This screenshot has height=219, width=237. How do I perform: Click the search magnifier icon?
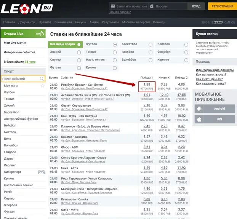[x=42, y=79]
